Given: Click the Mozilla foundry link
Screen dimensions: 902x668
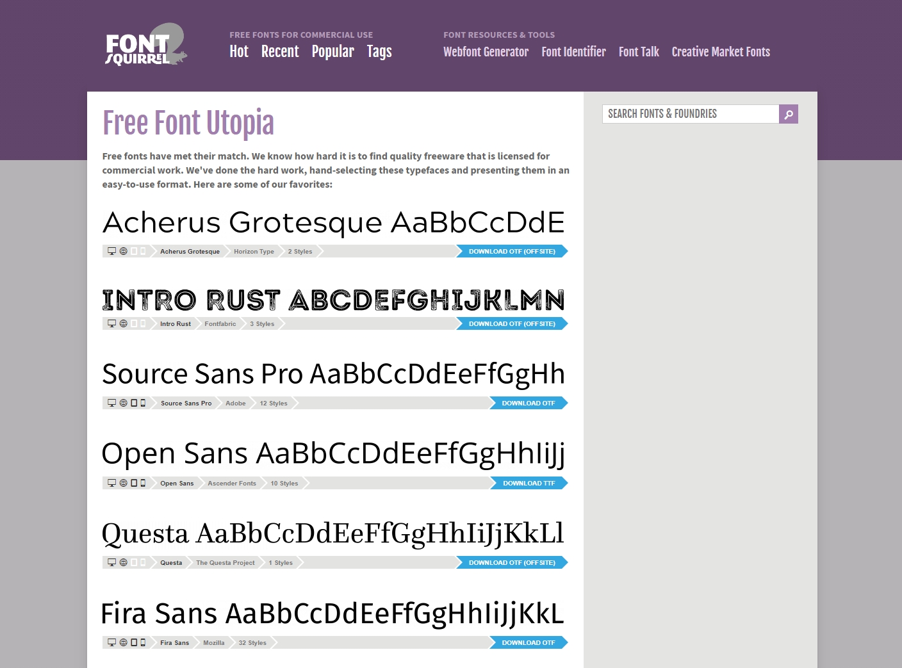Looking at the screenshot, I should 214,642.
